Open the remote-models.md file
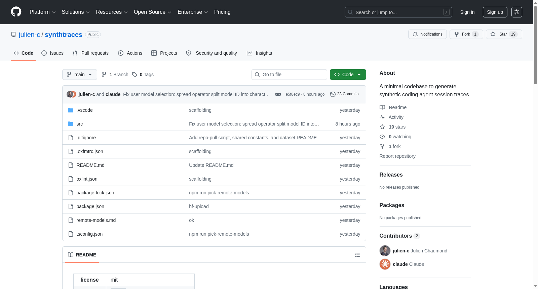The height and width of the screenshot is (289, 538). click(x=96, y=220)
